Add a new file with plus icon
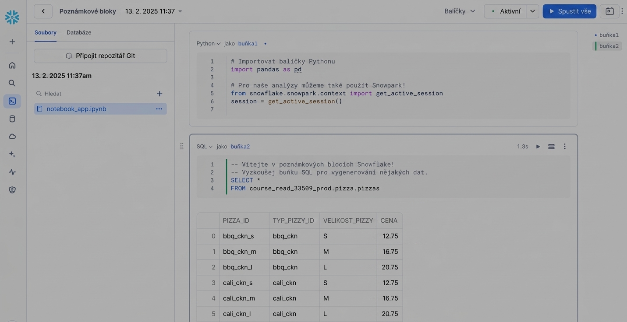Image resolution: width=627 pixels, height=322 pixels. (x=159, y=94)
